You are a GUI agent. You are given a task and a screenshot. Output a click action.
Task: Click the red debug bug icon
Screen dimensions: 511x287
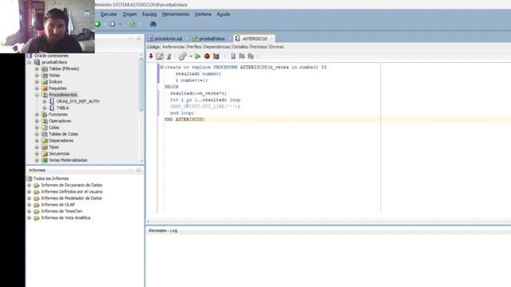[x=207, y=57]
